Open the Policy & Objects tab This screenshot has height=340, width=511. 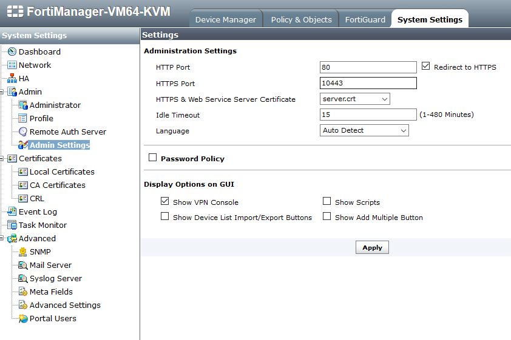[x=301, y=19]
